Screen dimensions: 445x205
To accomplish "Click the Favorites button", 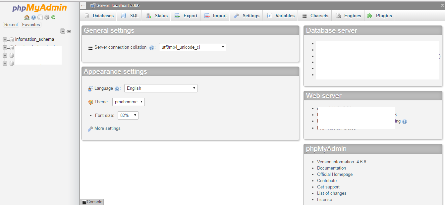I will [x=31, y=25].
